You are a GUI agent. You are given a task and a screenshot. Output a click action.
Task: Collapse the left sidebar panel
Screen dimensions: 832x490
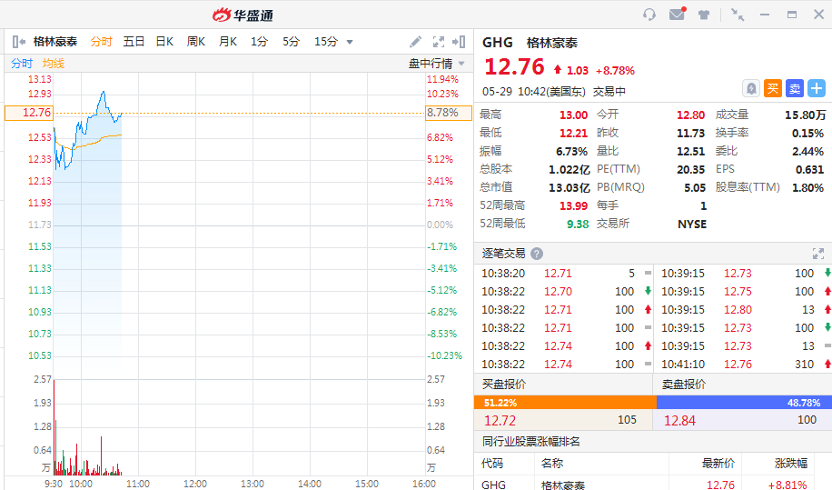point(17,42)
